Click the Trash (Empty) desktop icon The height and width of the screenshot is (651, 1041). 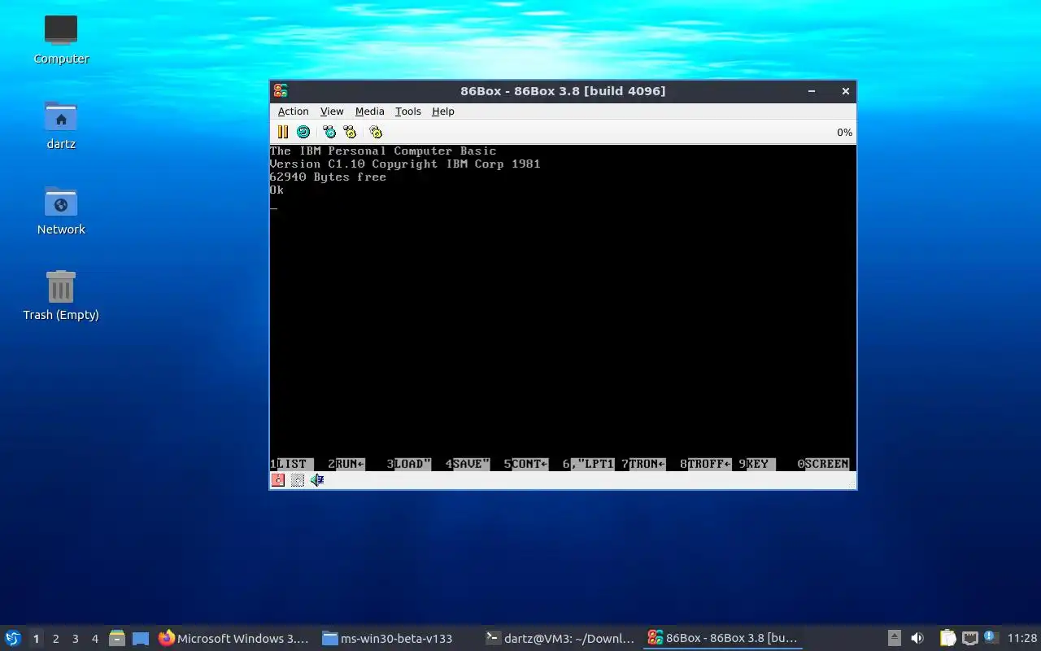click(61, 295)
